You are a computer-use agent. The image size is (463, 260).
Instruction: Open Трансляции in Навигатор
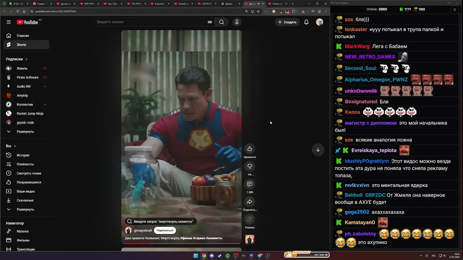[26, 249]
